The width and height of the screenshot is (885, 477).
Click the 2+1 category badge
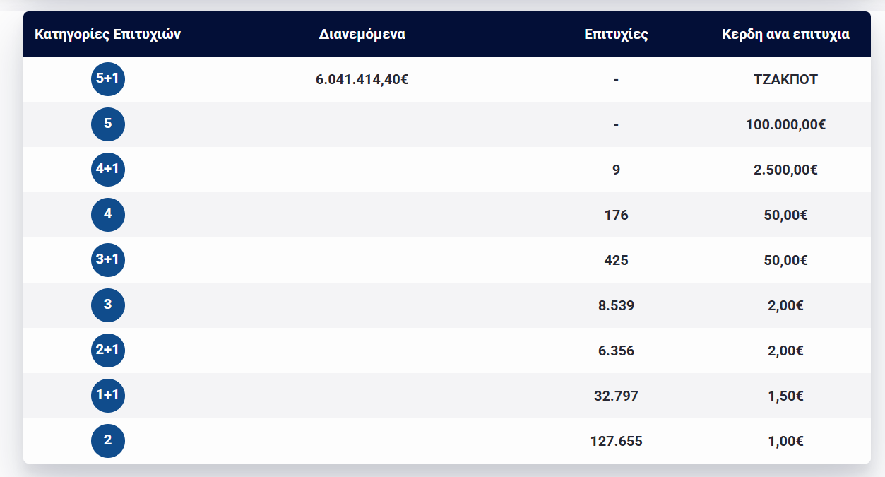(108, 351)
